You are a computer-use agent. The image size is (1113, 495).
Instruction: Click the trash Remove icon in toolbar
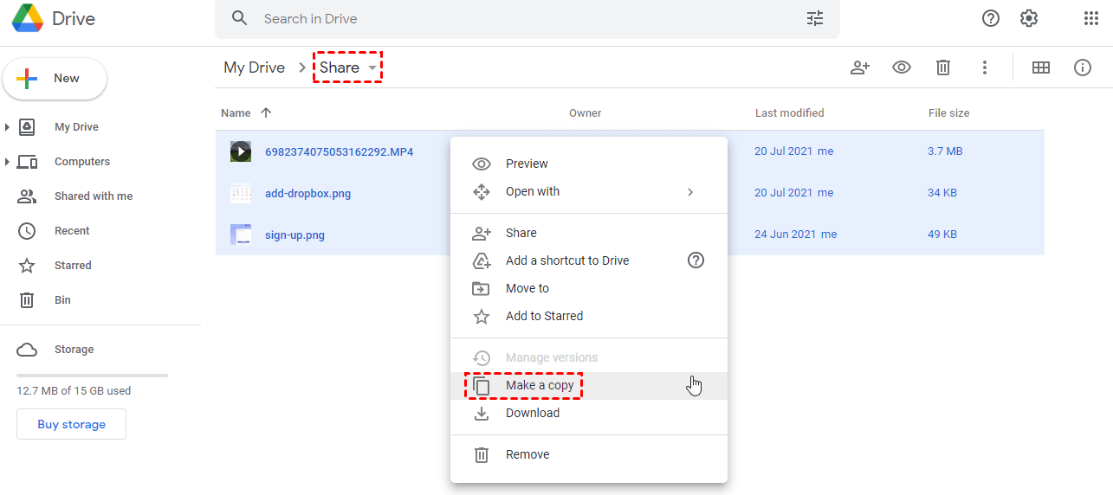pyautogui.click(x=943, y=67)
